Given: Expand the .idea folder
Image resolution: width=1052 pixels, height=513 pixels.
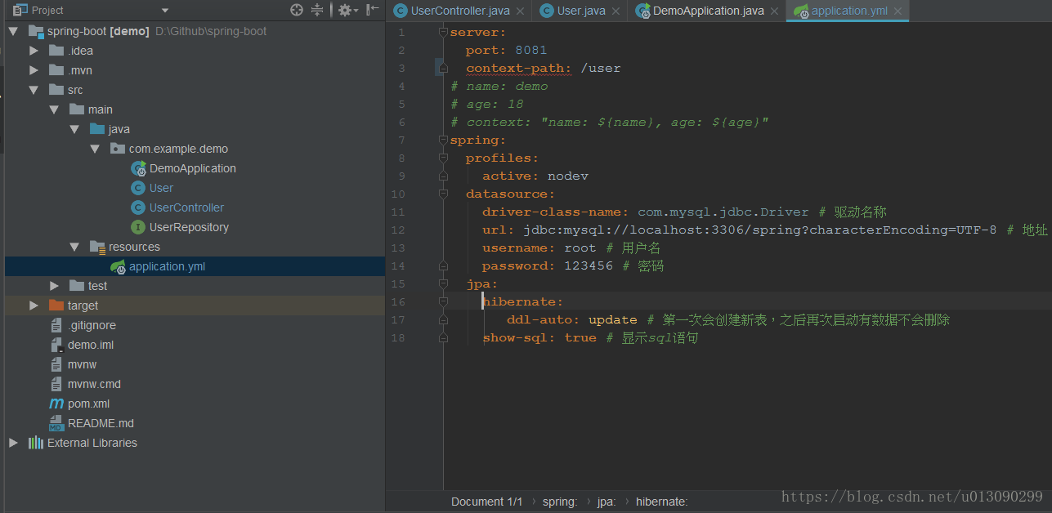Looking at the screenshot, I should pyautogui.click(x=34, y=51).
